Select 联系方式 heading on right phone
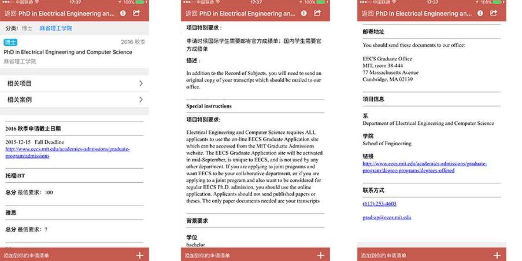The height and width of the screenshot is (261, 522). 373,191
